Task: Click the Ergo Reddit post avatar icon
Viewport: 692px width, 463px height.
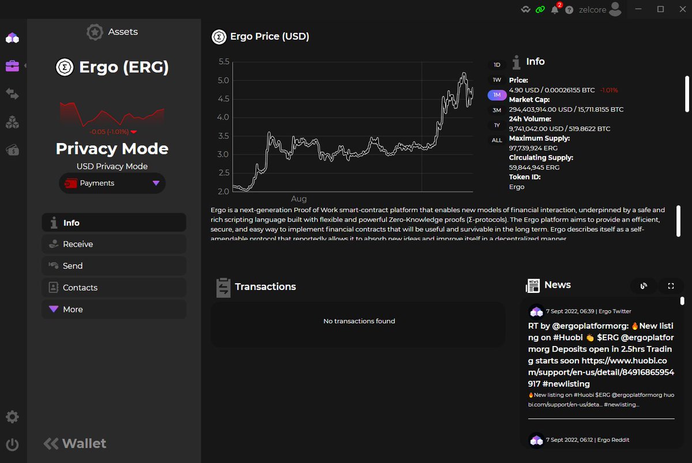Action: pyautogui.click(x=536, y=440)
